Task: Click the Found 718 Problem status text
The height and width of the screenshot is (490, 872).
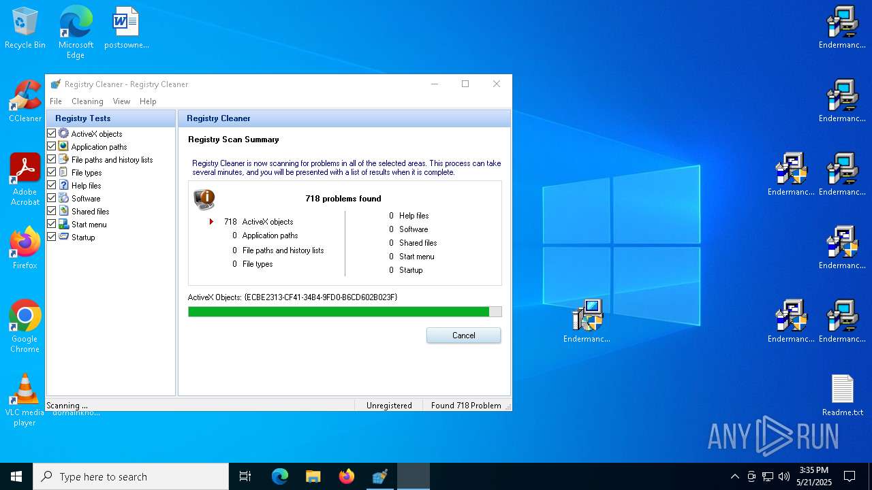Action: tap(466, 406)
